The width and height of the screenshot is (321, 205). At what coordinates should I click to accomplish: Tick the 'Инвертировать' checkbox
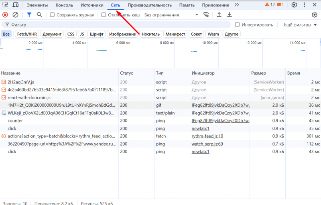point(238,25)
